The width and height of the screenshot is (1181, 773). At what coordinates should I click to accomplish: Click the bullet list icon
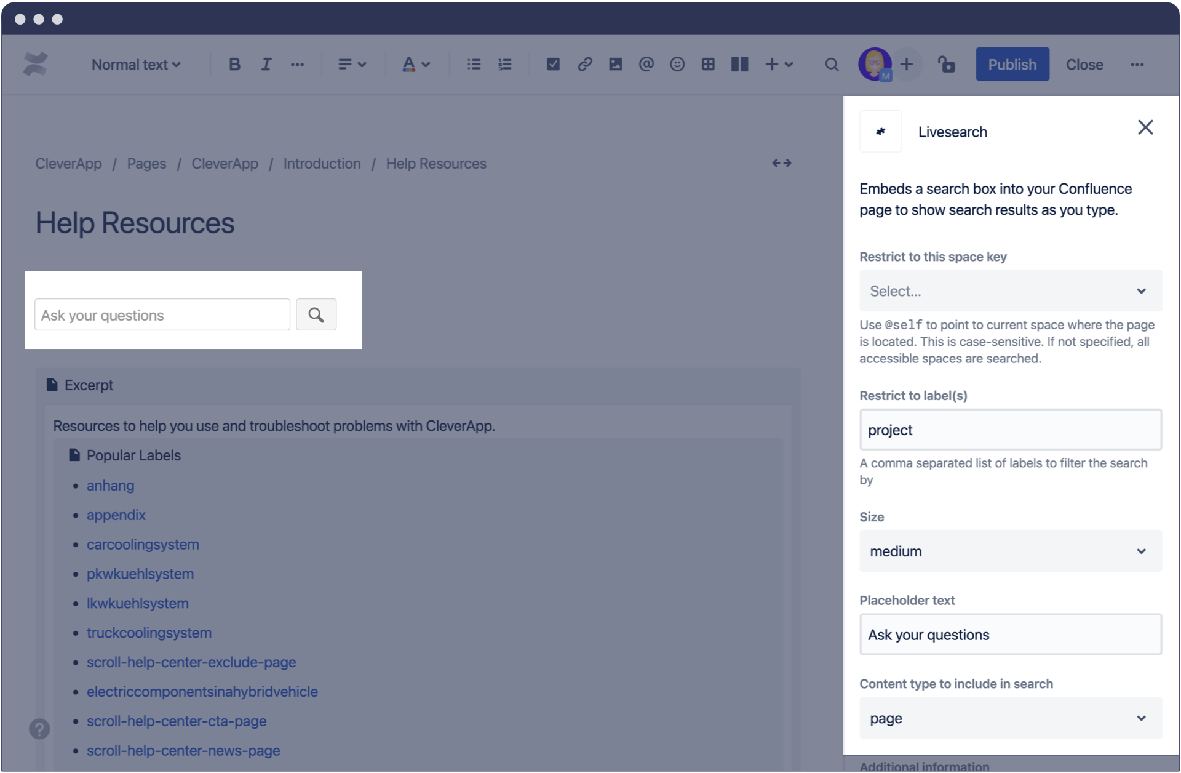pos(474,64)
